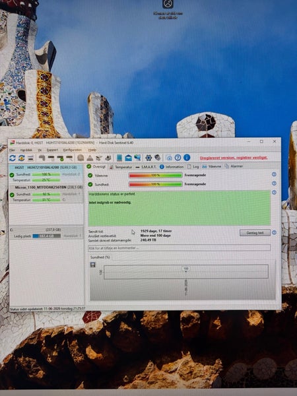Click the add comment input field
This screenshot has width=297, height=396.
[x=180, y=247]
